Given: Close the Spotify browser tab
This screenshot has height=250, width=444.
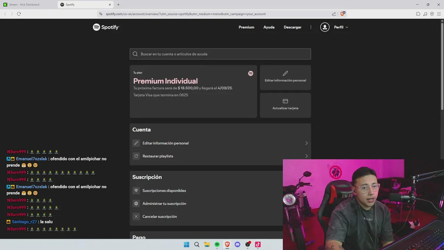Looking at the screenshot, I should click(110, 5).
